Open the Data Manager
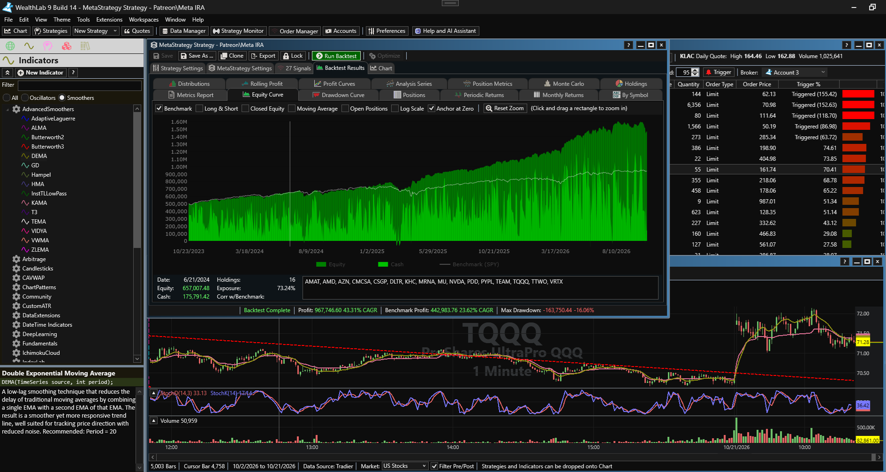This screenshot has width=886, height=472. pyautogui.click(x=184, y=31)
